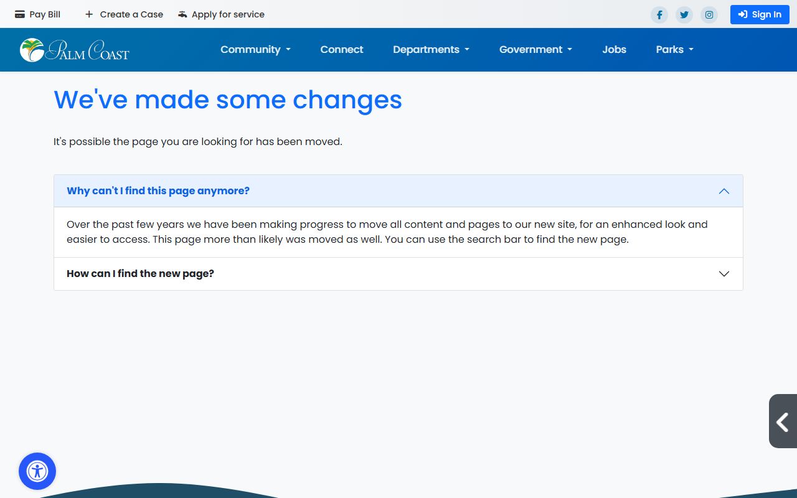The height and width of the screenshot is (498, 797).
Task: Open the Community dropdown menu
Action: pos(255,50)
